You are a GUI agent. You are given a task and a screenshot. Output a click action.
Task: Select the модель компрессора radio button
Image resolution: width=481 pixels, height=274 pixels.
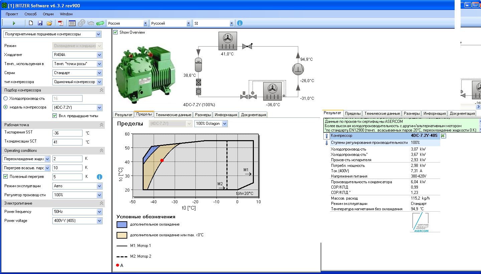click(x=6, y=107)
